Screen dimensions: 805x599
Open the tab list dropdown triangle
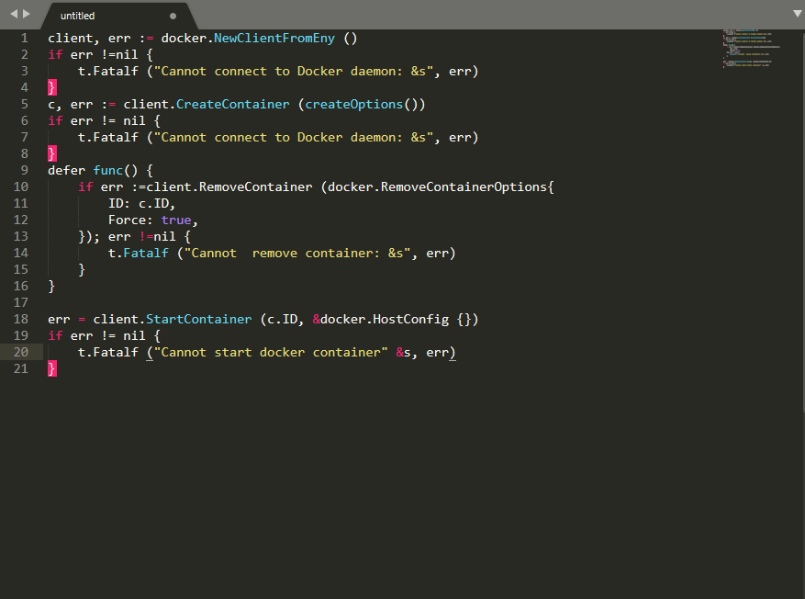798,14
